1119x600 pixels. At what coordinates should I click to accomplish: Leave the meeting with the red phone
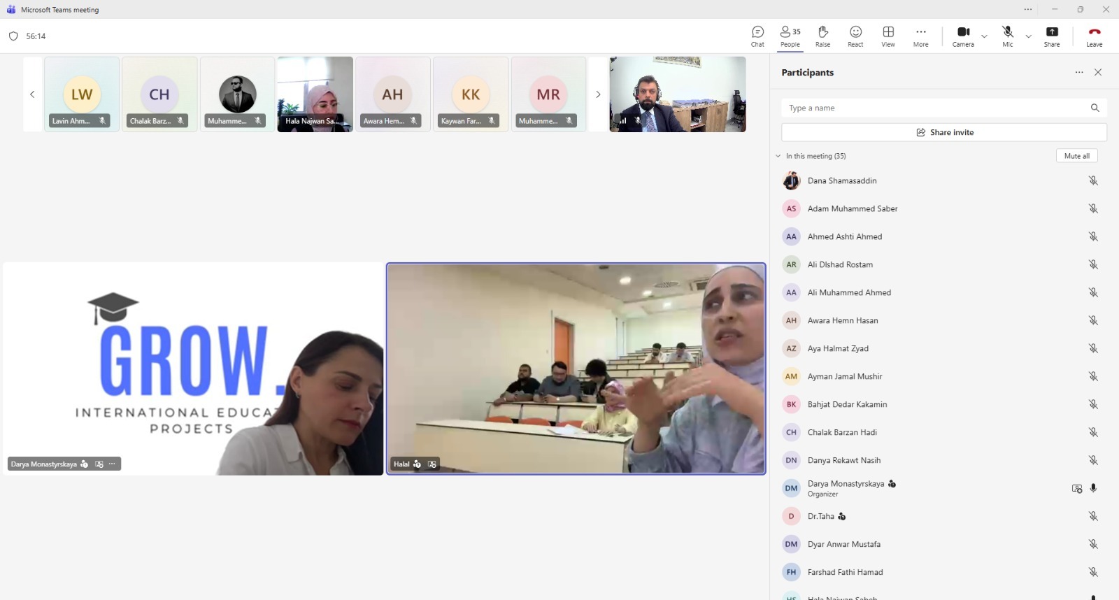pyautogui.click(x=1094, y=36)
